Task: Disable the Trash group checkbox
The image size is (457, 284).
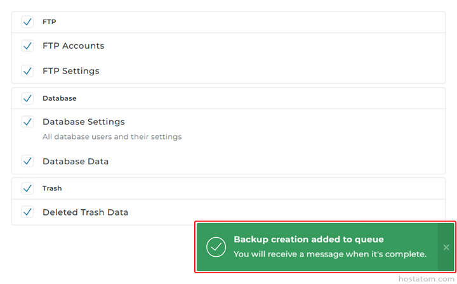Action: 27,188
